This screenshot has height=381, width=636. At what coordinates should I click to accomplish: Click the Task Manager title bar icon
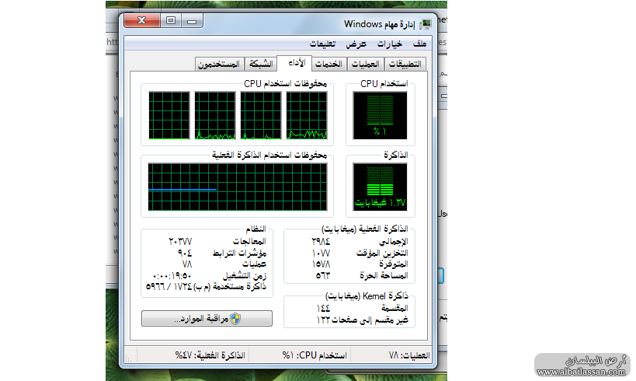click(425, 24)
